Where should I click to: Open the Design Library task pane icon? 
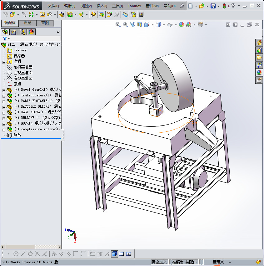[259, 50]
